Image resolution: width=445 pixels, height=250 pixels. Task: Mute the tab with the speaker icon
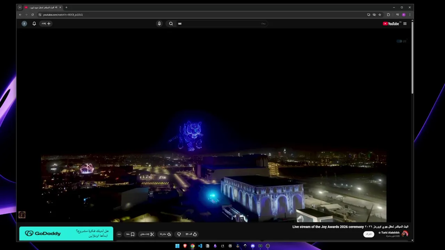pos(56,7)
